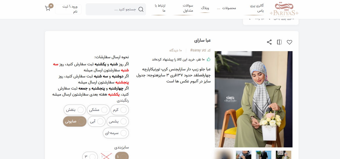
Task: Open the shopping cart icon
Action: pos(48,8)
